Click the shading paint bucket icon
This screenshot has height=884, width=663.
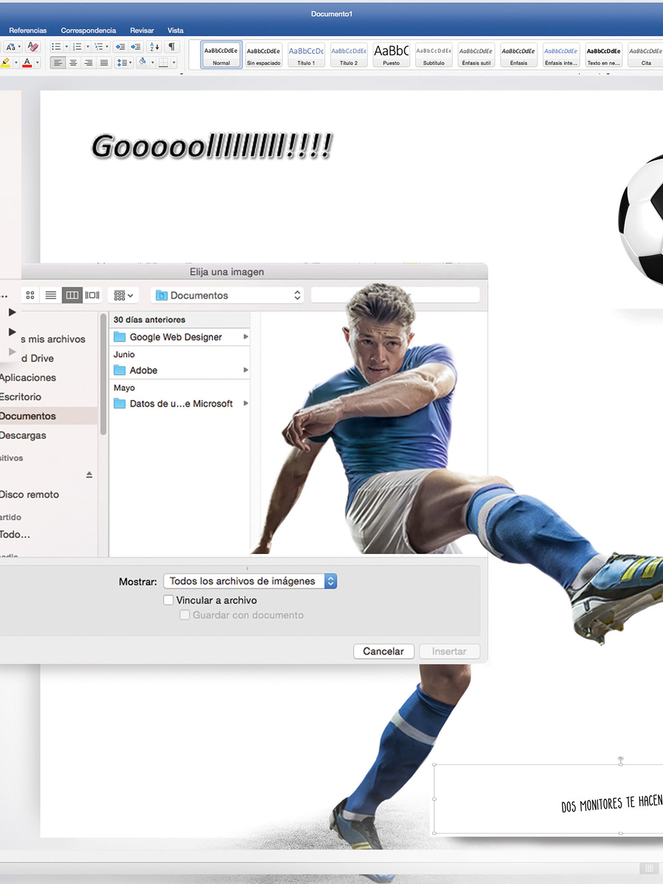coord(143,62)
